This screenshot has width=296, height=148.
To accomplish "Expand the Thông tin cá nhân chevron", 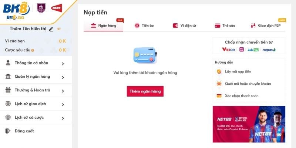I will coord(63,64).
